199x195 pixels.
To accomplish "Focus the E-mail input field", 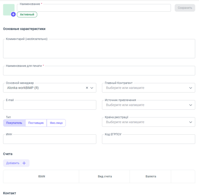I will point(50,105).
